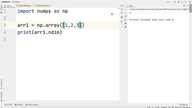Open the Structure tool window sidebar
The height and width of the screenshot is (108, 192).
(x=1, y=84)
